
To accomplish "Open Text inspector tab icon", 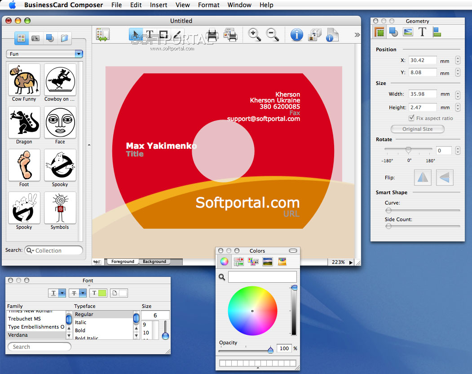I will click(x=422, y=32).
